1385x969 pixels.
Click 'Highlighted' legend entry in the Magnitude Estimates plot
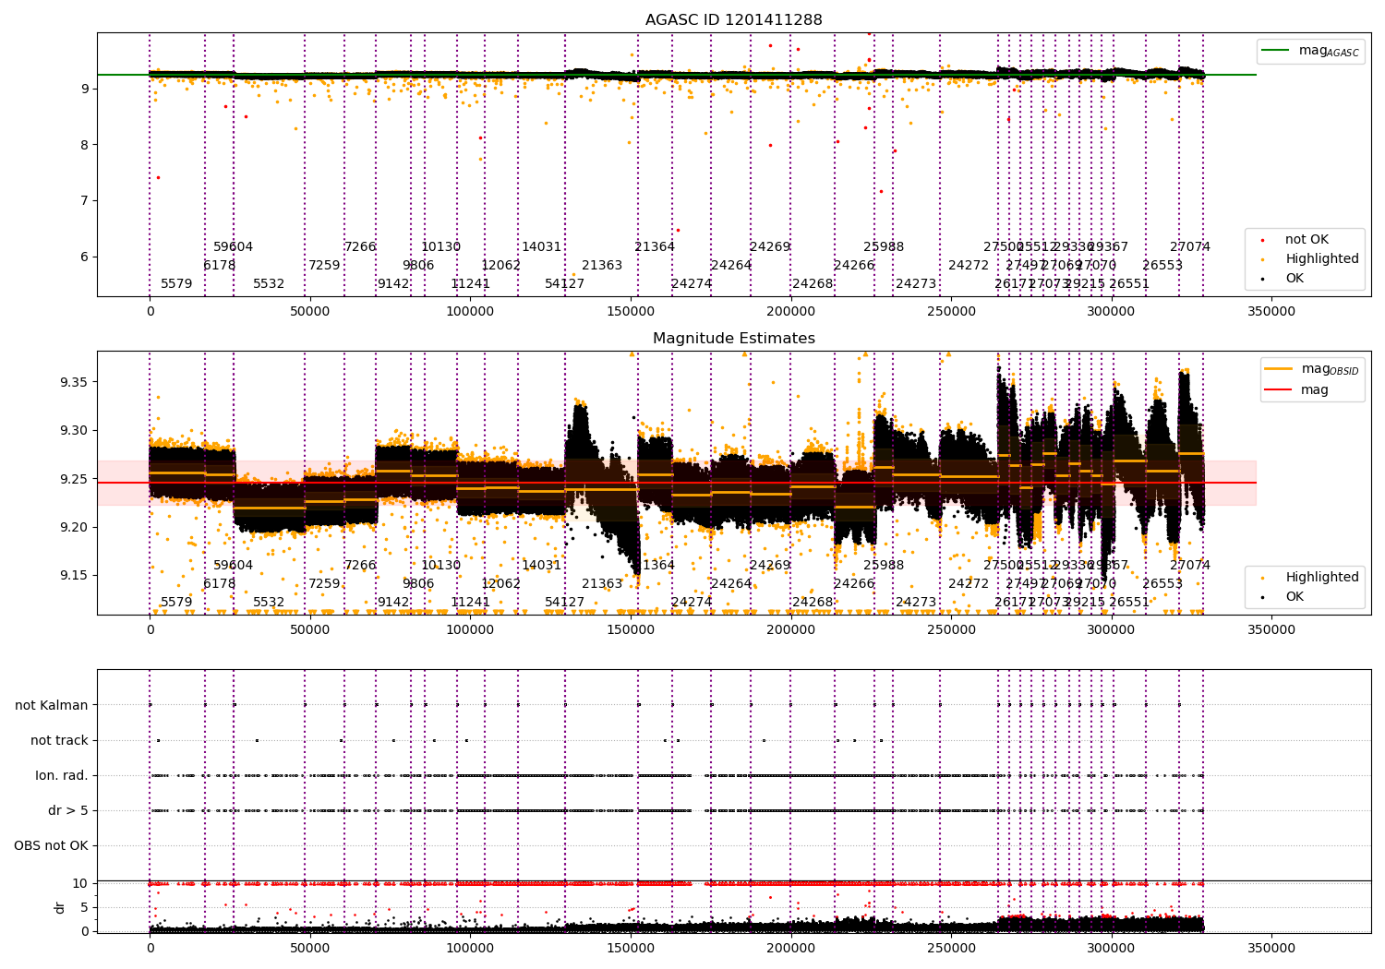(1311, 578)
